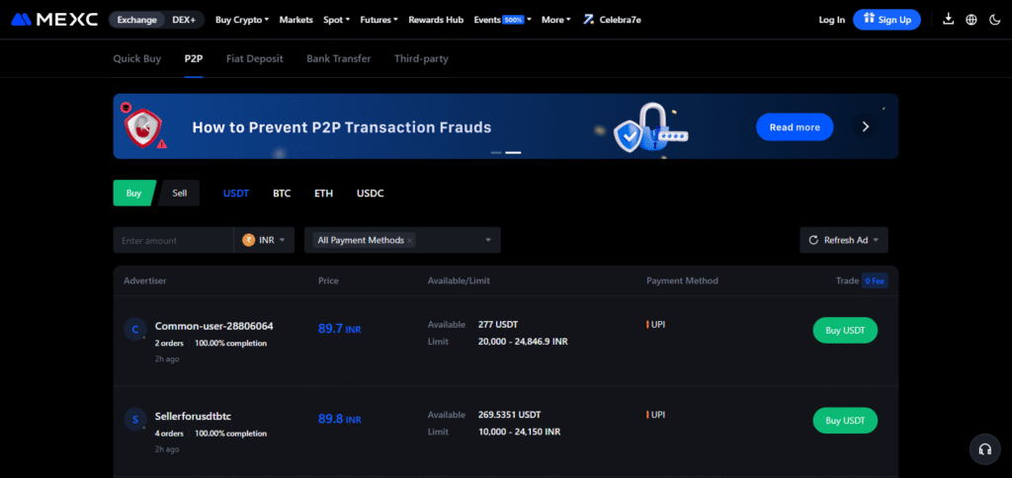Select the USDT coin tab
The width and height of the screenshot is (1012, 478).
click(236, 193)
